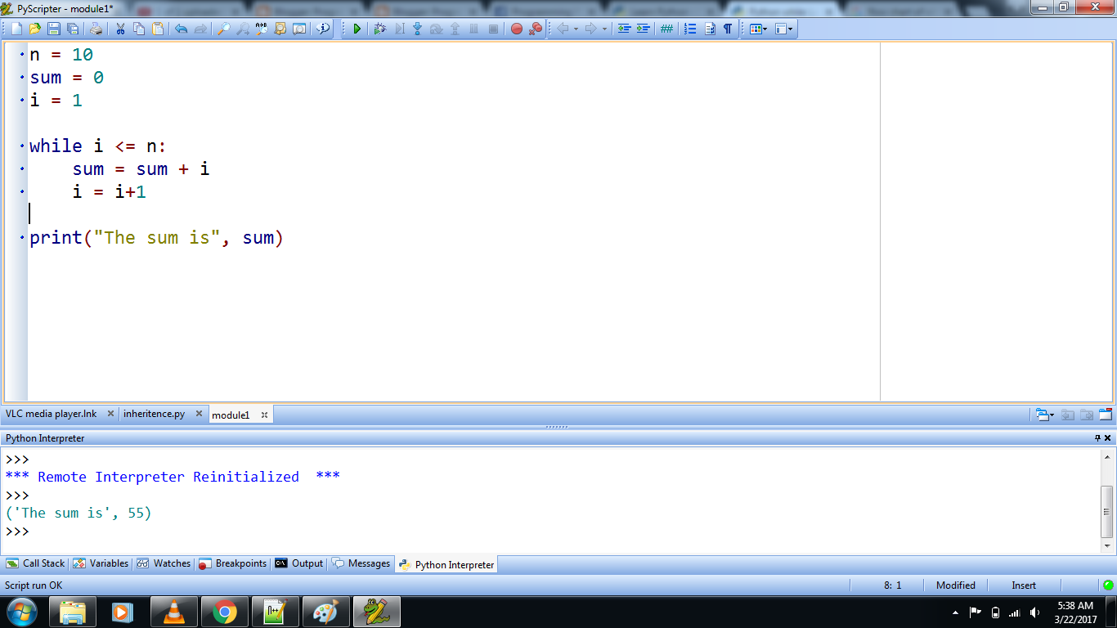The height and width of the screenshot is (628, 1117).
Task: Switch to the inheritence.py tab
Action: (155, 414)
